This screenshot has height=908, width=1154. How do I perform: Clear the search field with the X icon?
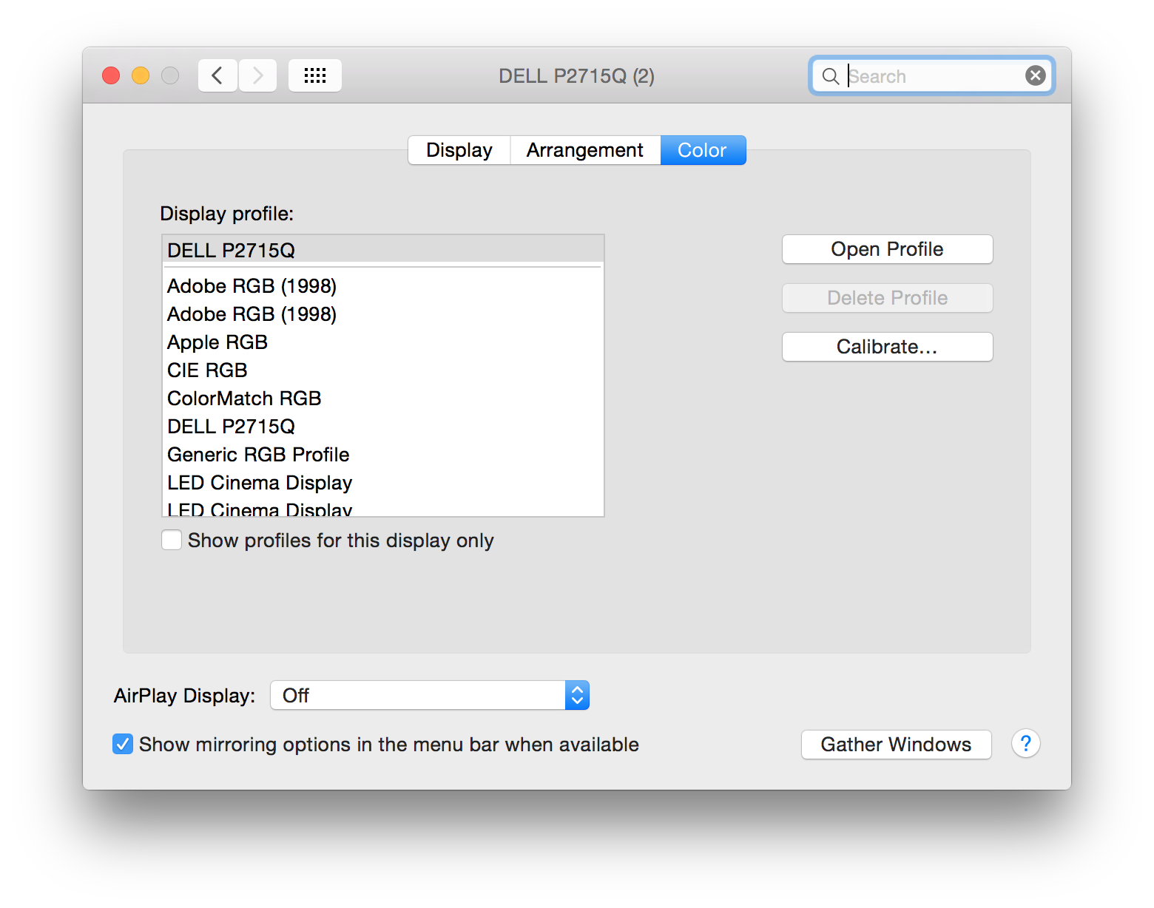[x=1036, y=75]
